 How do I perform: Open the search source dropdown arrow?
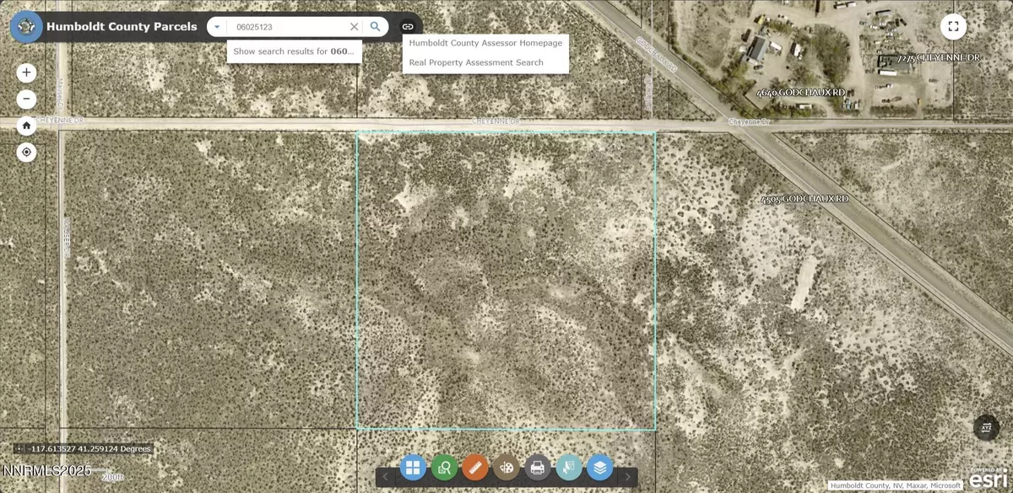(x=218, y=26)
